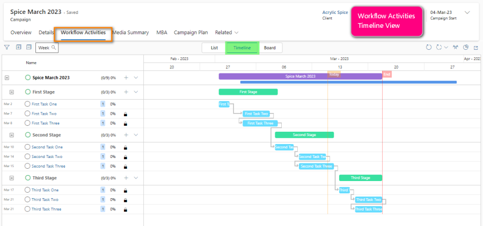Open the Campaign Plan tab
This screenshot has width=483, height=226.
(191, 33)
